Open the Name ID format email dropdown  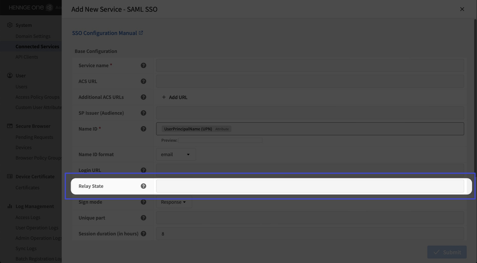click(176, 155)
